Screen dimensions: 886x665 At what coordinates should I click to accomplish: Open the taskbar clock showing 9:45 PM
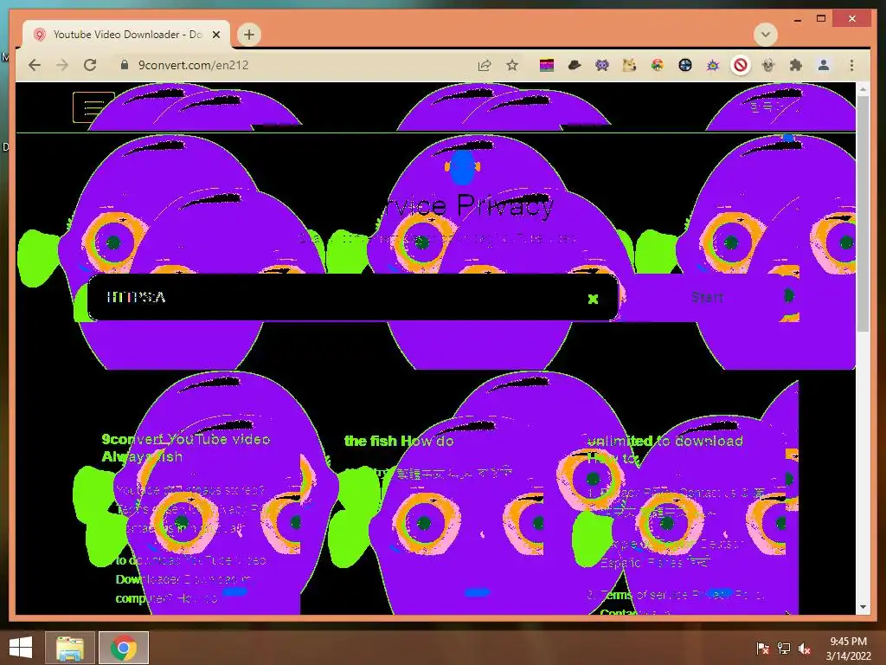[848, 648]
